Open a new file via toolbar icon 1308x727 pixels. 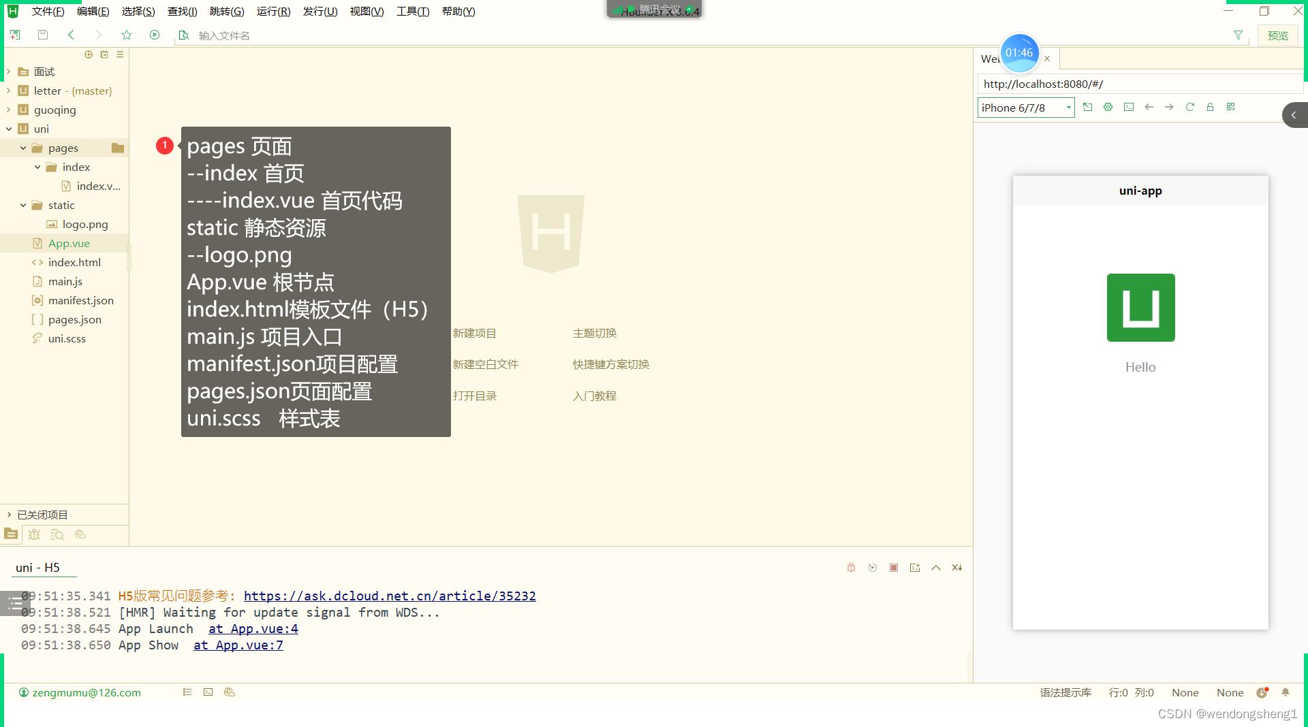pos(14,35)
